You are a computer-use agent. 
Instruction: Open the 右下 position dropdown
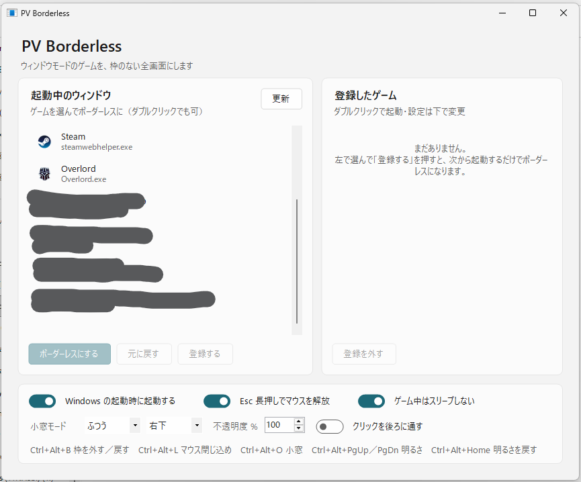(174, 426)
